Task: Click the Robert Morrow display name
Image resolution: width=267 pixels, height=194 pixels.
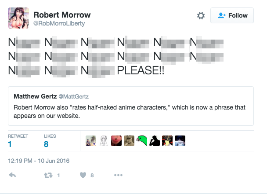Action: tap(62, 15)
